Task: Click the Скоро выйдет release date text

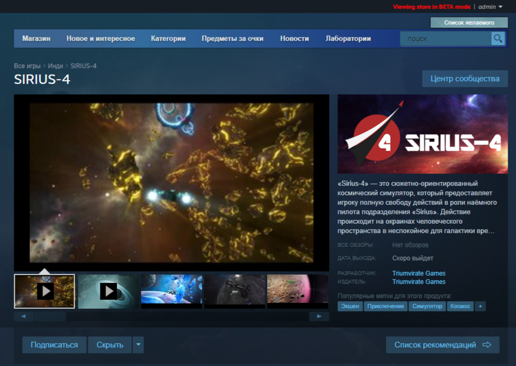Action: [x=412, y=258]
